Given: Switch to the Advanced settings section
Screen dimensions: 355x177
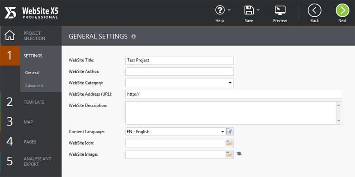Looking at the screenshot, I should coord(34,86).
